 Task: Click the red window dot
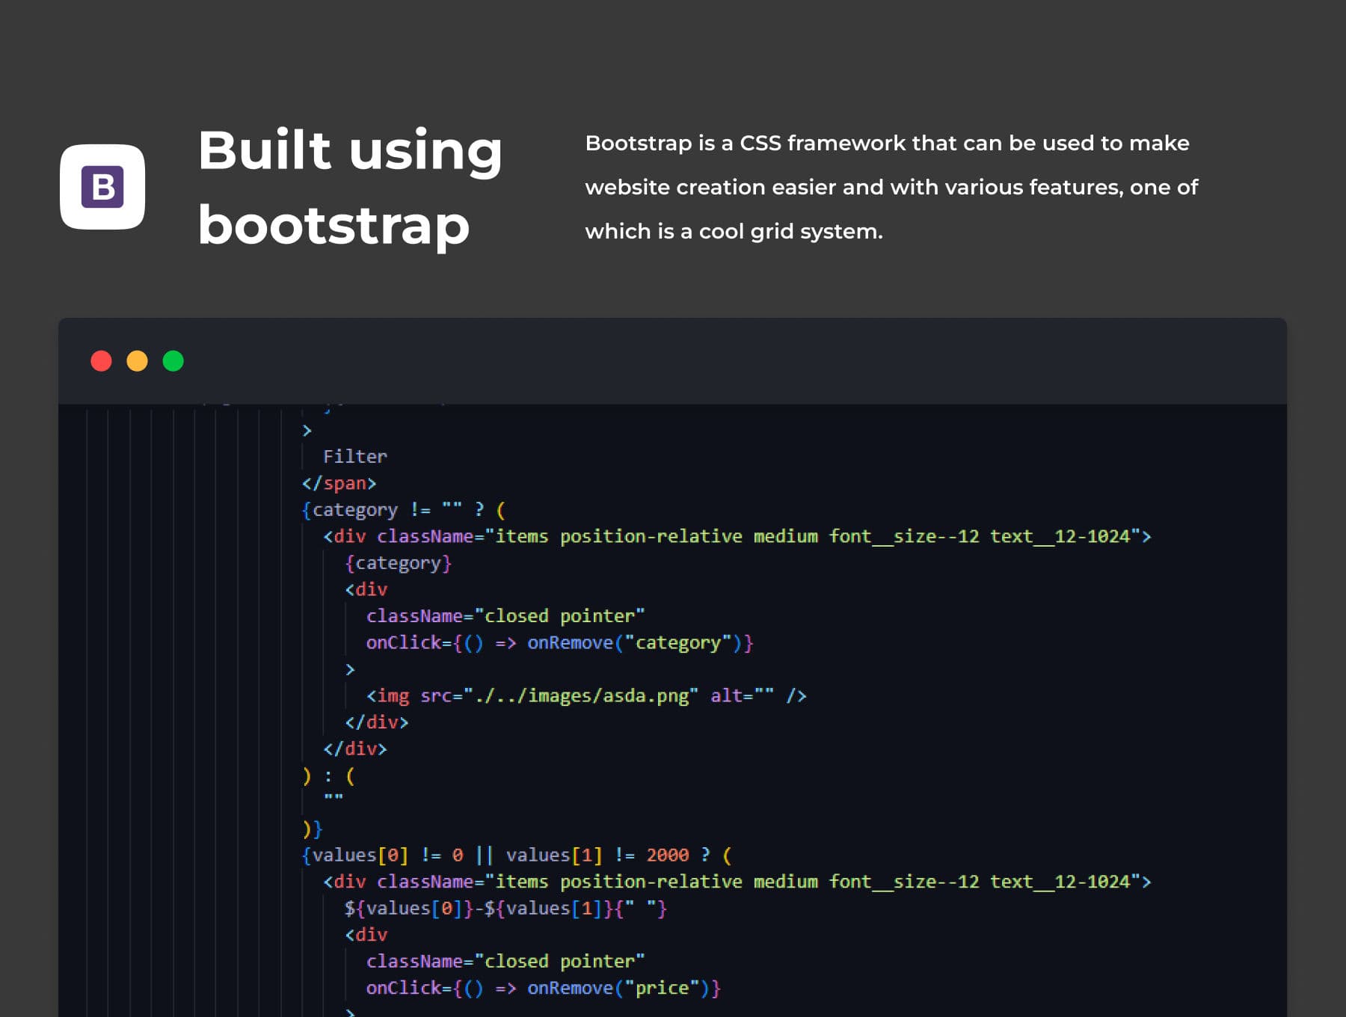click(101, 361)
